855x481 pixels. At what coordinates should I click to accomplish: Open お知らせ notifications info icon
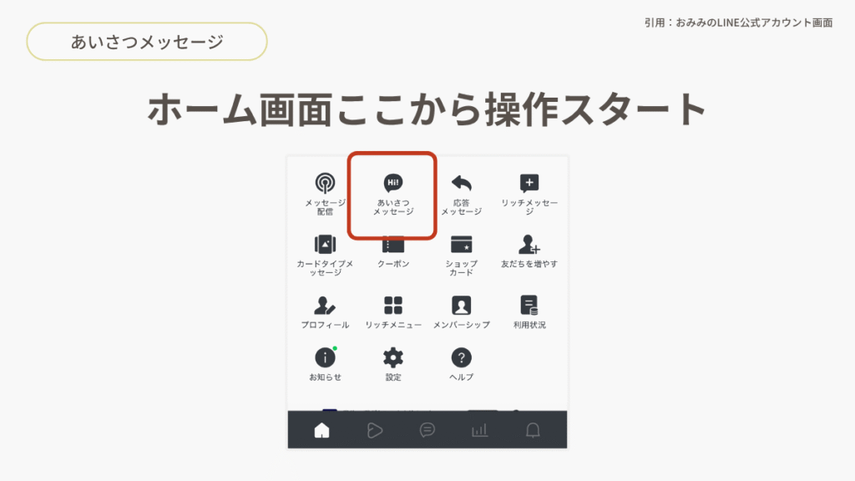[x=325, y=358]
